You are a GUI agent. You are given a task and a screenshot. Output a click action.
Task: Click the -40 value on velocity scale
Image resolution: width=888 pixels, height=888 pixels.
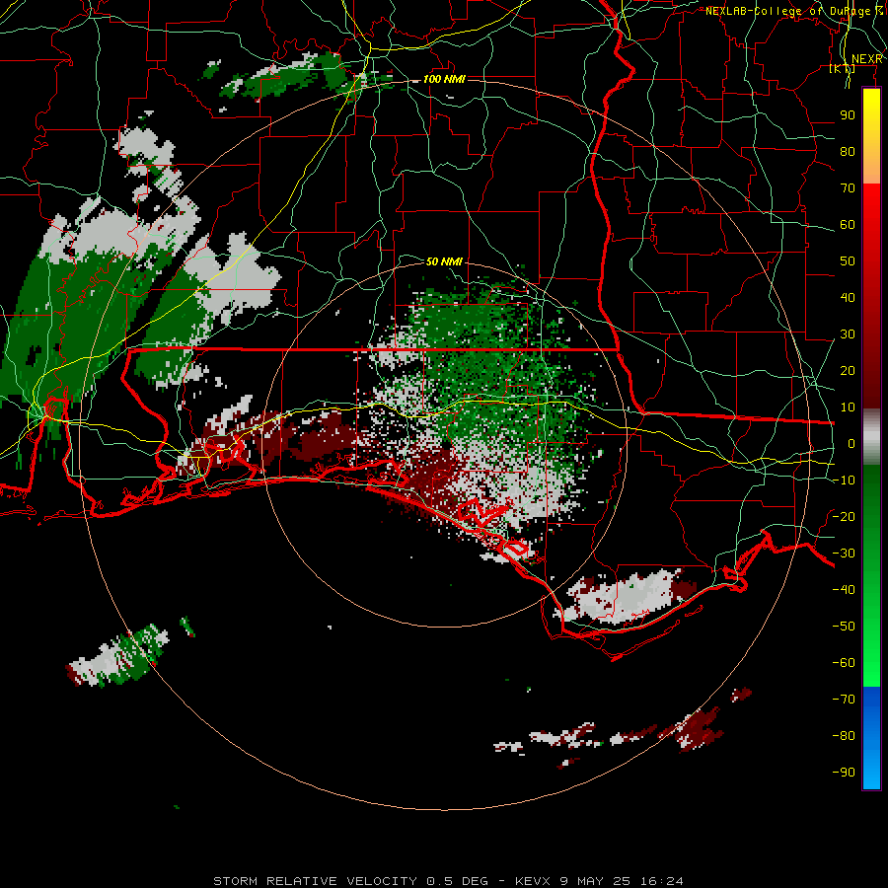click(844, 590)
